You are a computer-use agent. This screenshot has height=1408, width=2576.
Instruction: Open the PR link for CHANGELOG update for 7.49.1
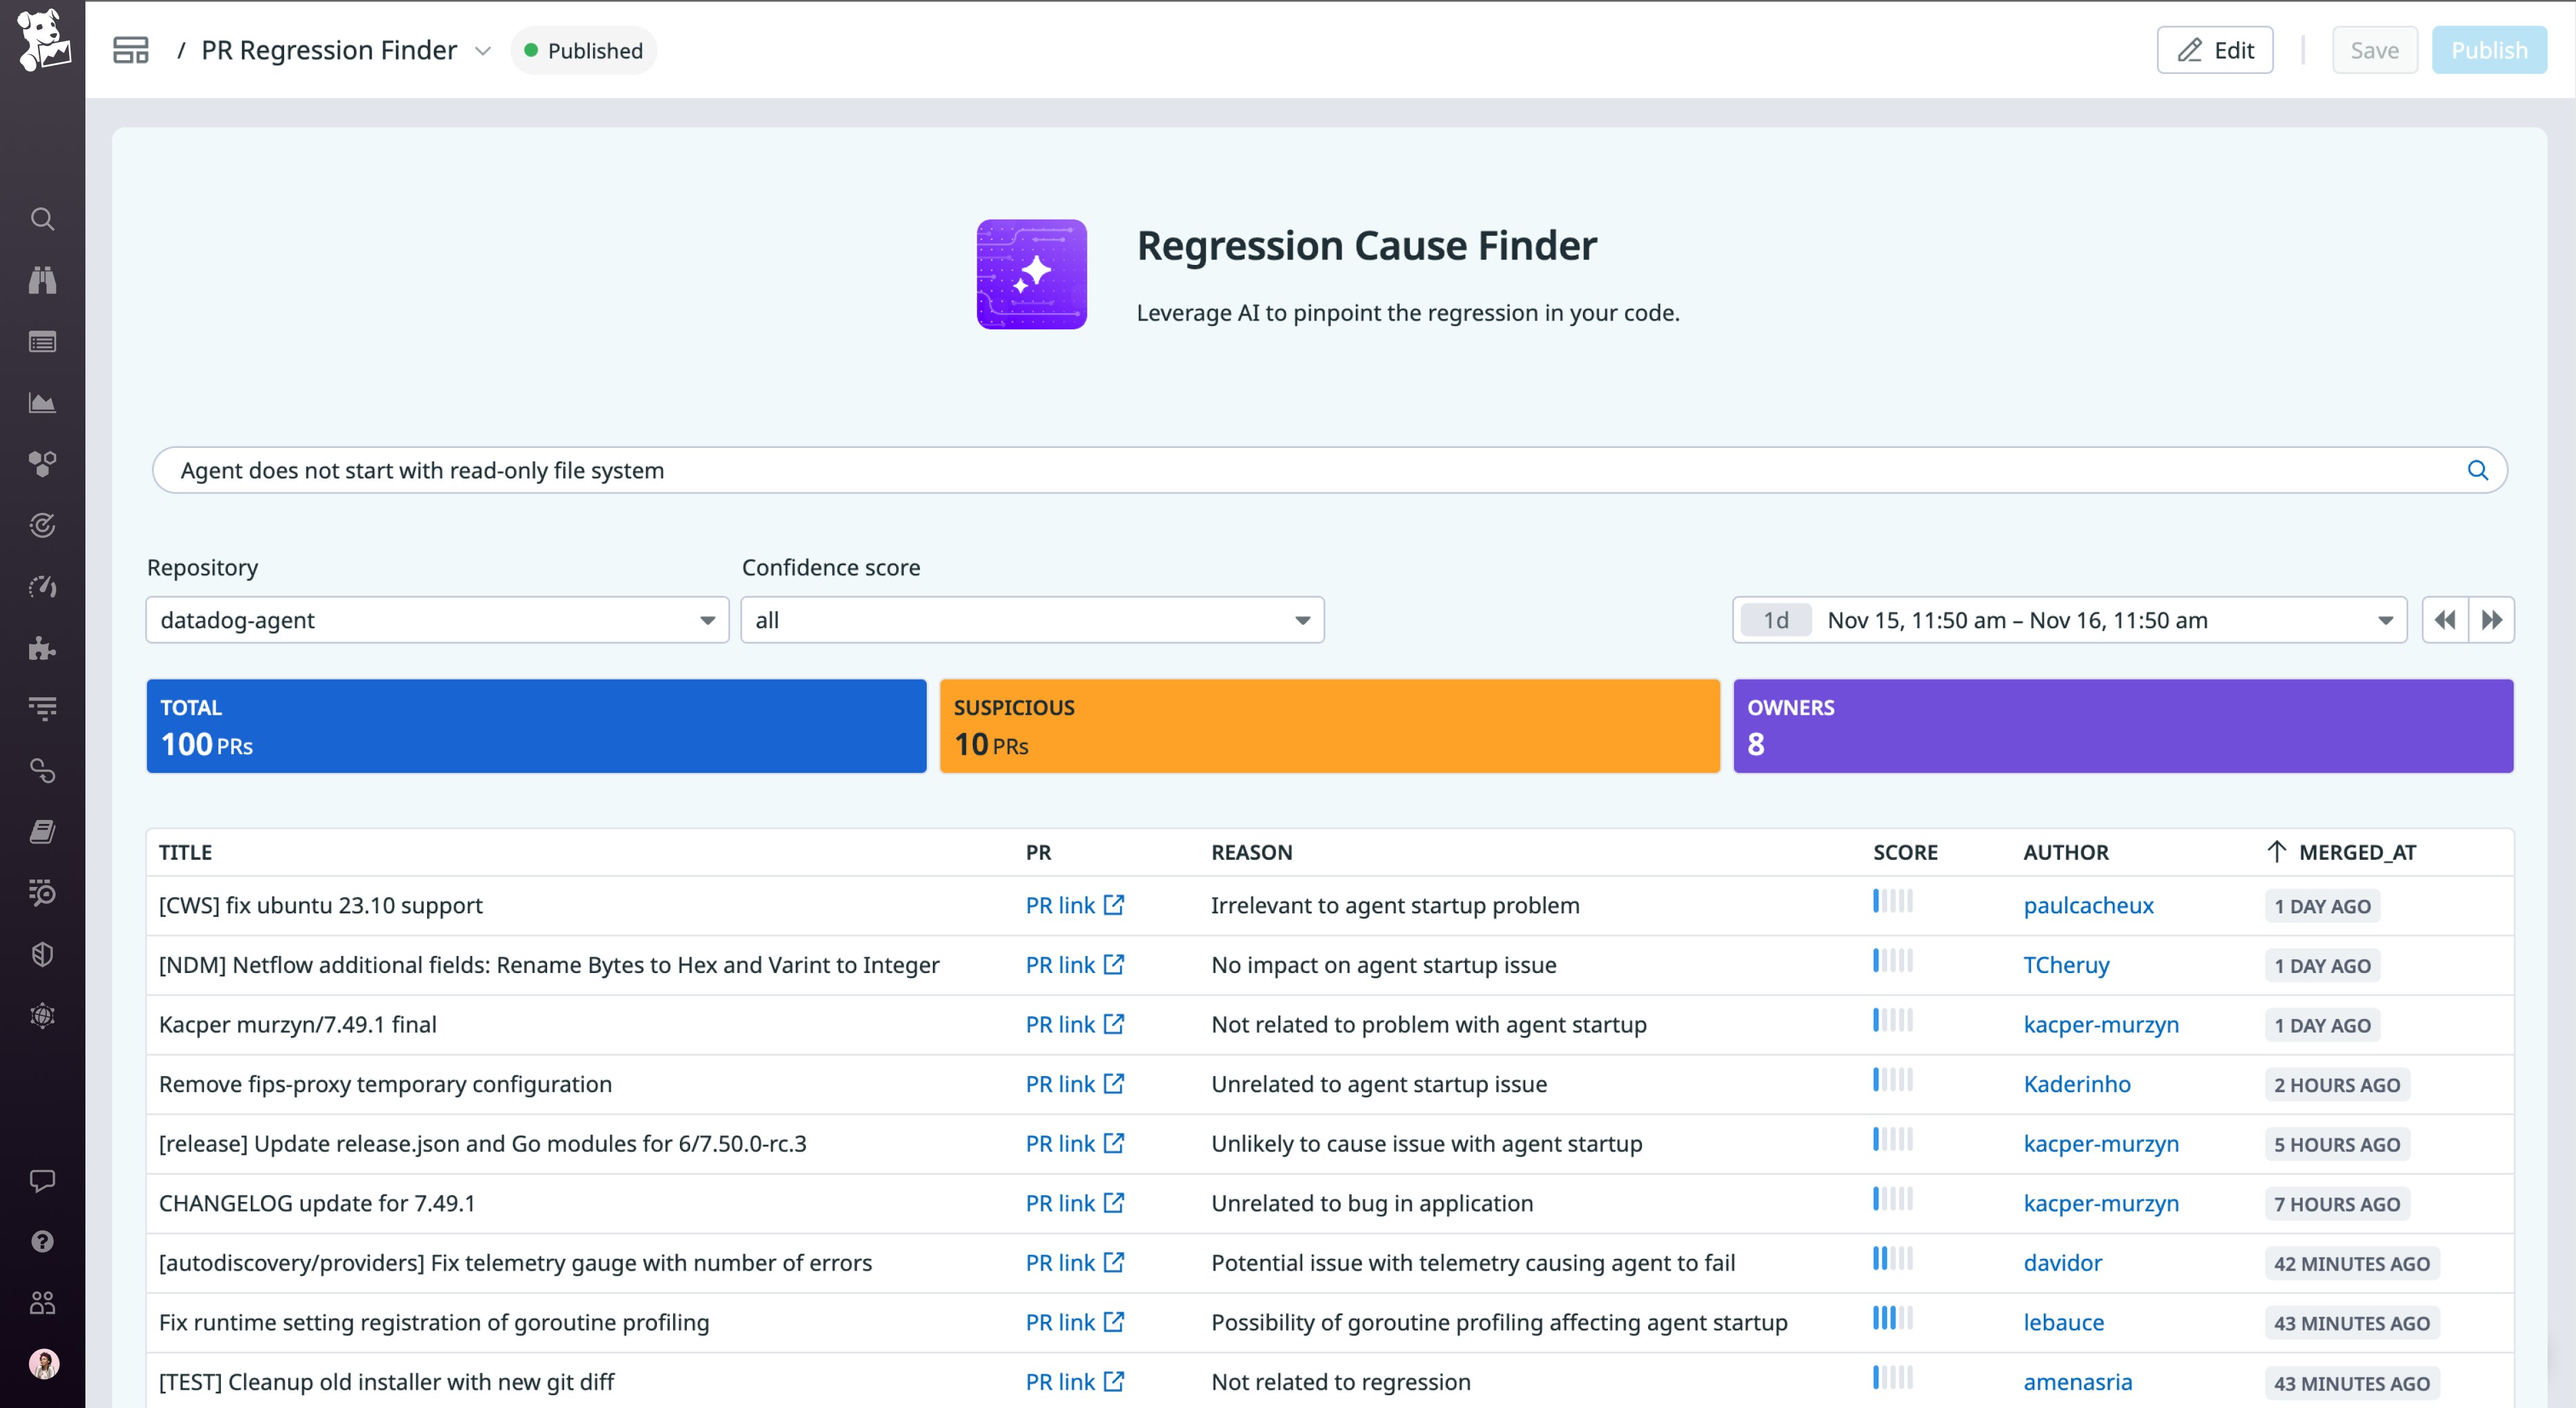[1073, 1203]
